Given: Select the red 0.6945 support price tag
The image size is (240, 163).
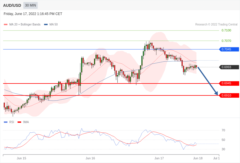Looking at the screenshot, I should 229,83.
